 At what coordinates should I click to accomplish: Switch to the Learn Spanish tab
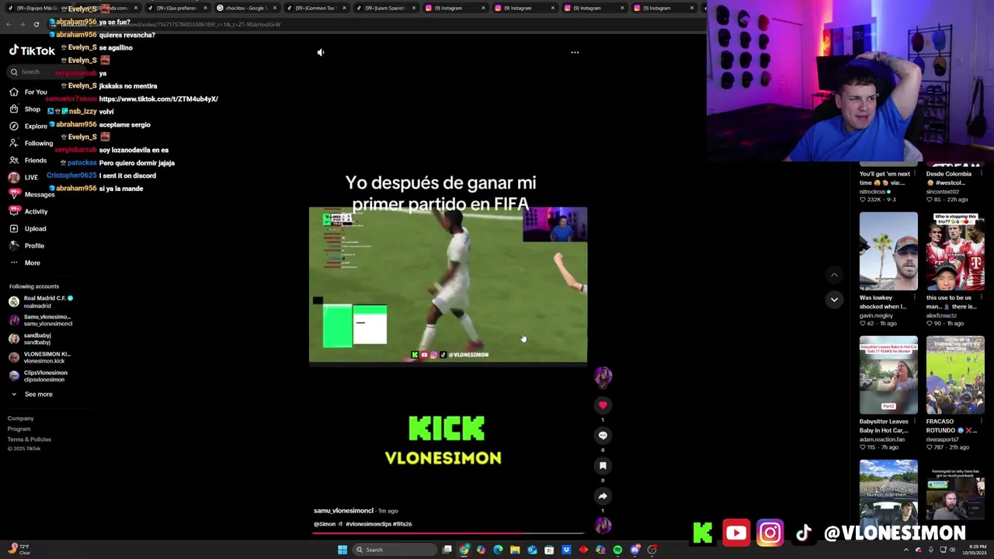point(384,8)
